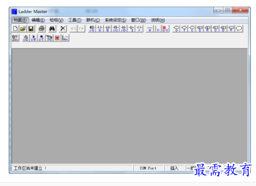
Task: Click the greyed undo arrow icon
Action: click(x=73, y=28)
